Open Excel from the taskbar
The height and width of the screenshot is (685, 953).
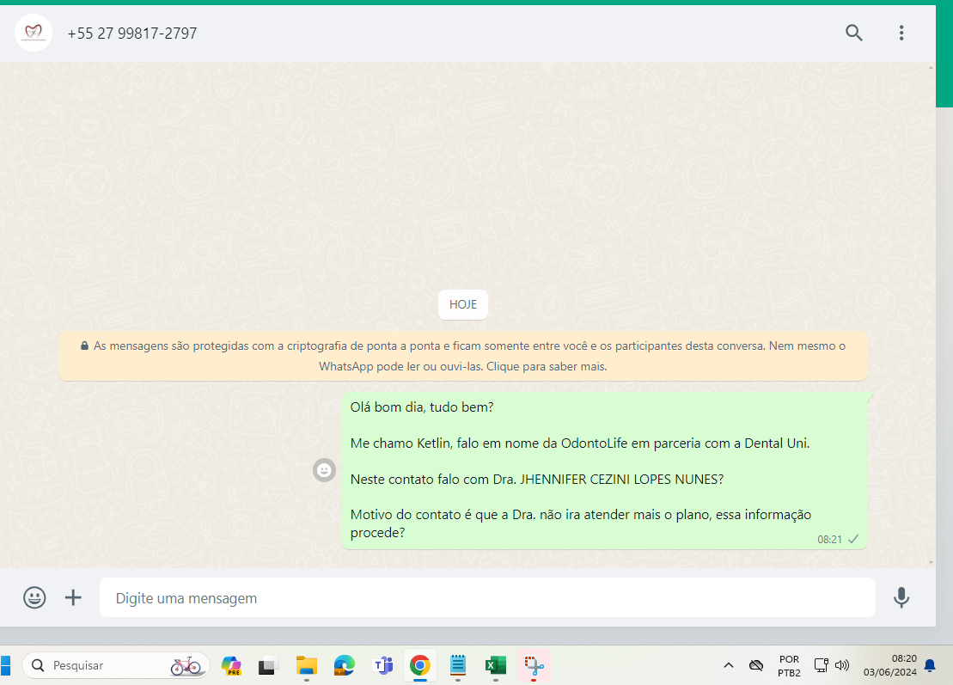click(x=496, y=665)
